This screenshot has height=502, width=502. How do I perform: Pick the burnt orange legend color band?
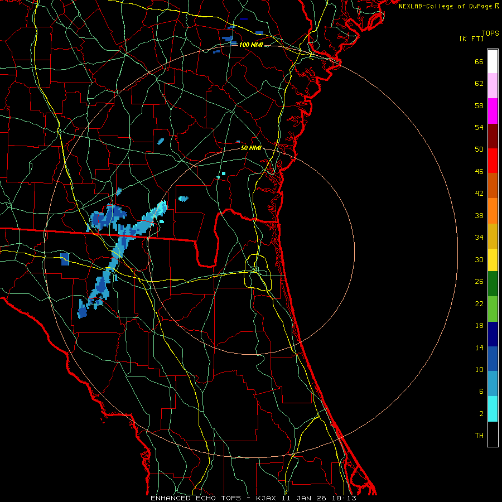493,185
